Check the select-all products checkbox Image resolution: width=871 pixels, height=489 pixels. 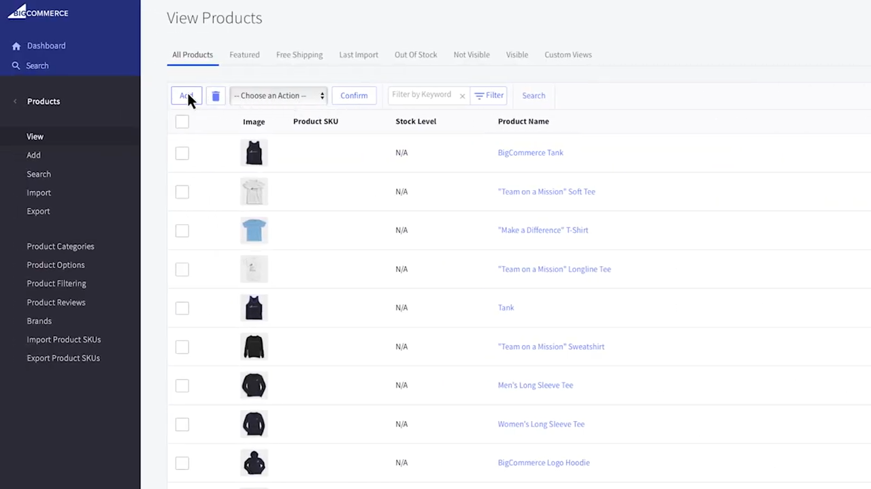182,122
